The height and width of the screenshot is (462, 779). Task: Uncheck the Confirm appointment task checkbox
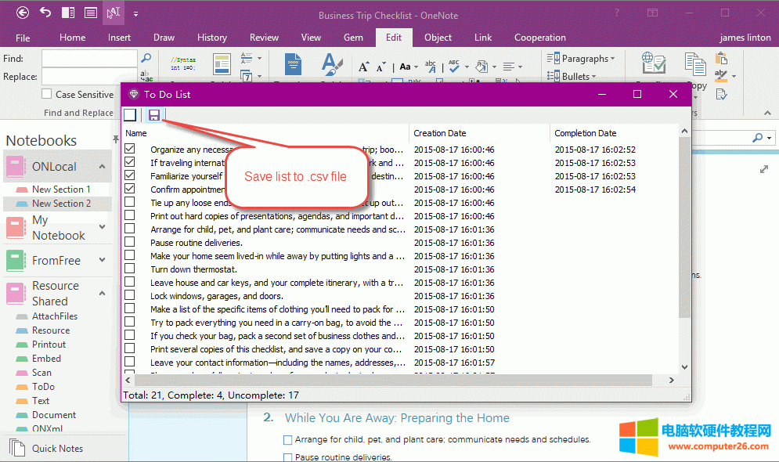pos(130,189)
